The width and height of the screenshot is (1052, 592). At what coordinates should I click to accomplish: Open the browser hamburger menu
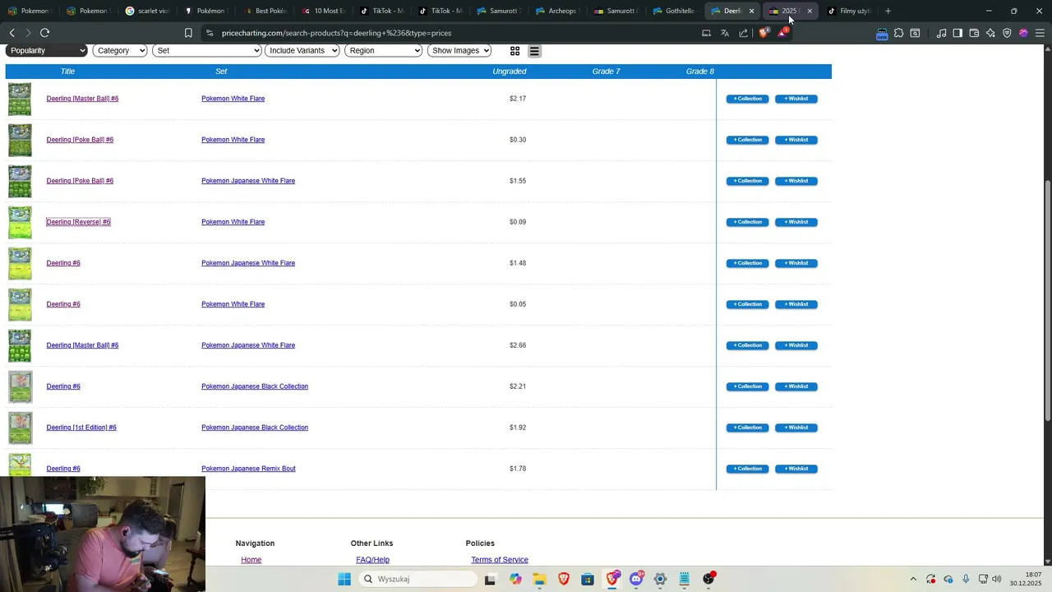[x=1040, y=33]
